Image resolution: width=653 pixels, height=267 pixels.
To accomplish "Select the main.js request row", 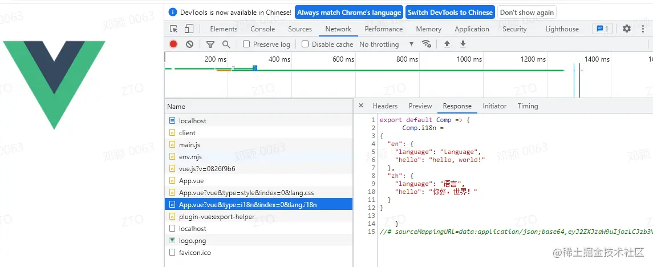I will (258, 144).
